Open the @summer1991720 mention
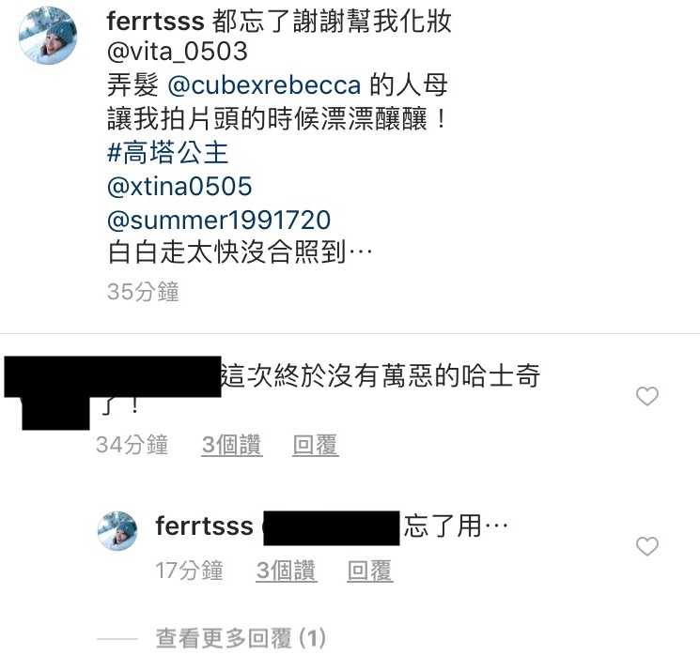This screenshot has height=670, width=700. 219,220
